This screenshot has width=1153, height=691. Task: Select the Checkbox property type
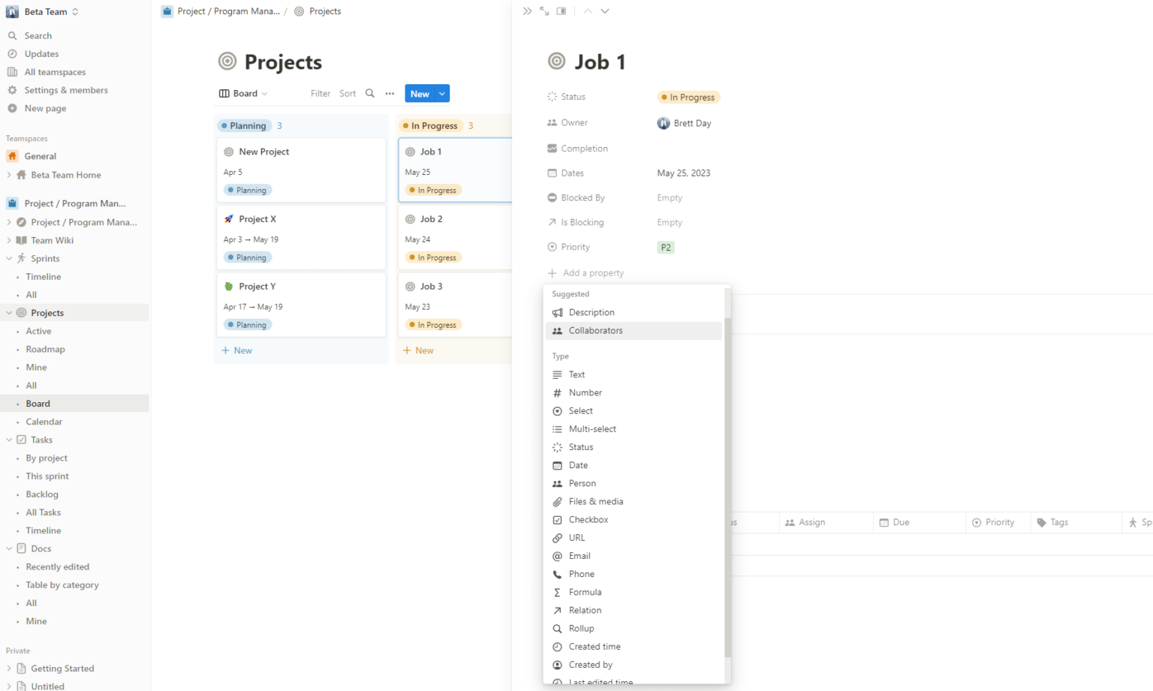(589, 519)
